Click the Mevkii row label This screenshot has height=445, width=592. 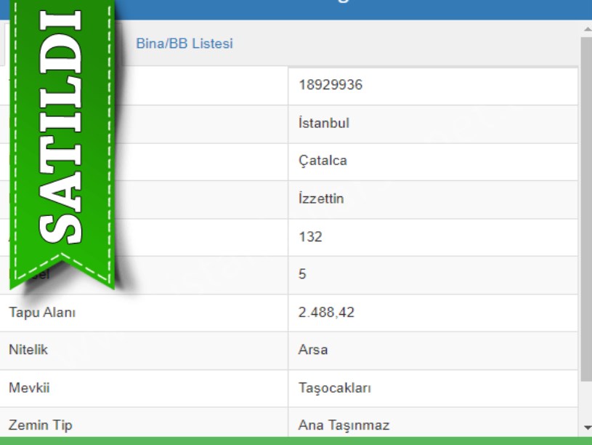29,388
